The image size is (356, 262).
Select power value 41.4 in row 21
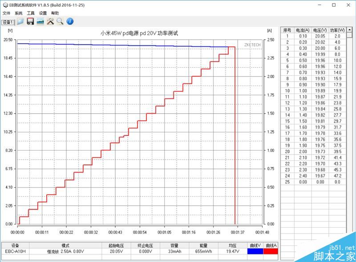click(337, 158)
